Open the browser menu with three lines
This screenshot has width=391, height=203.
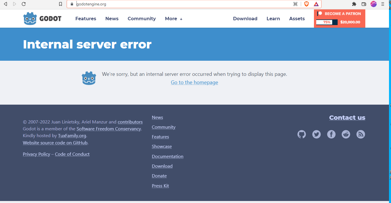click(382, 4)
